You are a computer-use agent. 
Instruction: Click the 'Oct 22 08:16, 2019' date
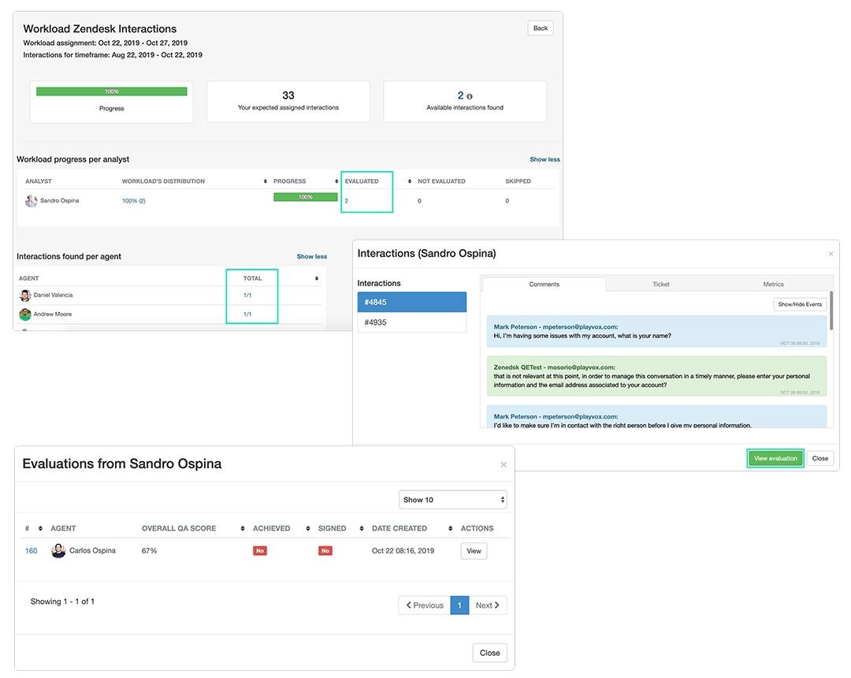(x=403, y=551)
